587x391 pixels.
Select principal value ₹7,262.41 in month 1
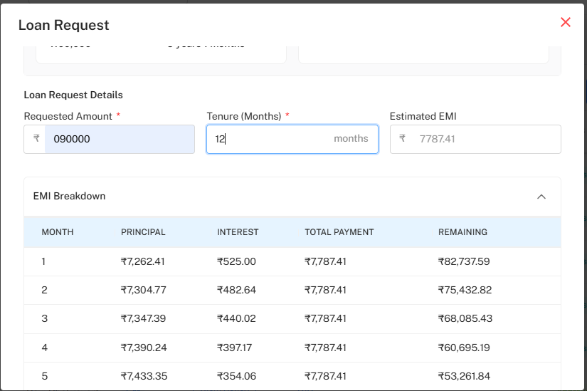click(x=143, y=261)
